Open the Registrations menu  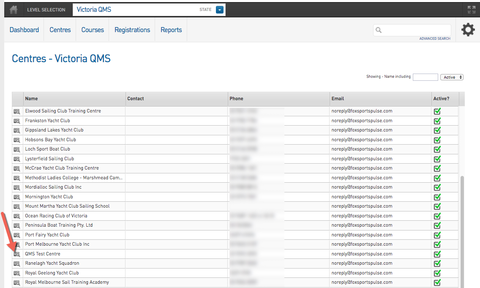click(132, 30)
